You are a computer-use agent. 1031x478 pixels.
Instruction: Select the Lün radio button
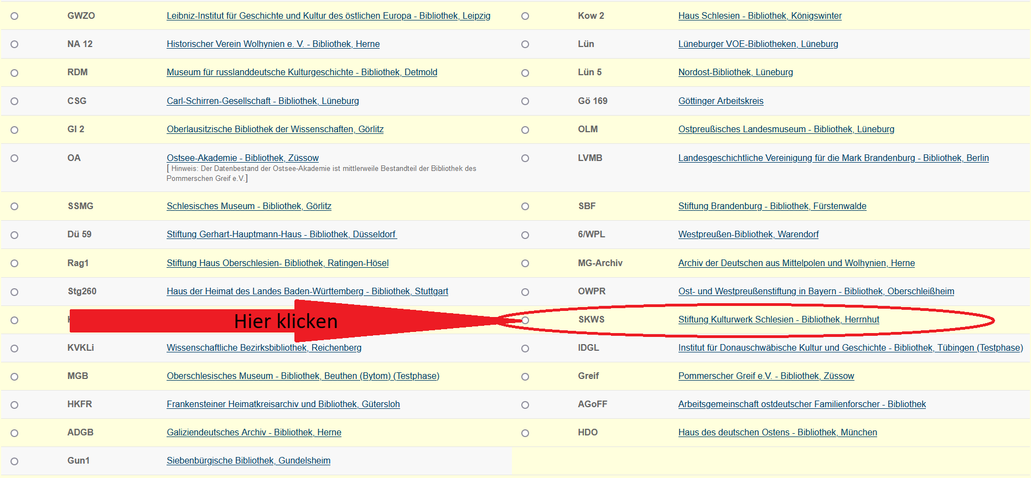click(x=525, y=44)
